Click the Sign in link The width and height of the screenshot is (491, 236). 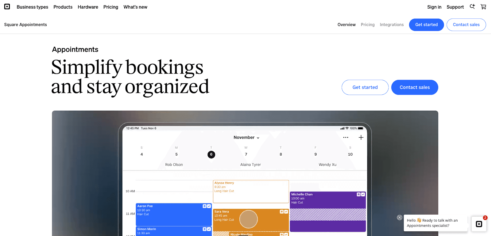[434, 7]
